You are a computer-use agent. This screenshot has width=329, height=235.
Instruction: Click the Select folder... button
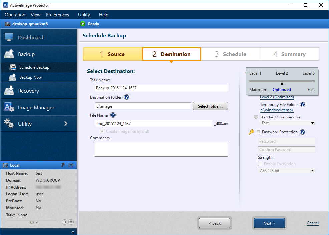tap(210, 106)
